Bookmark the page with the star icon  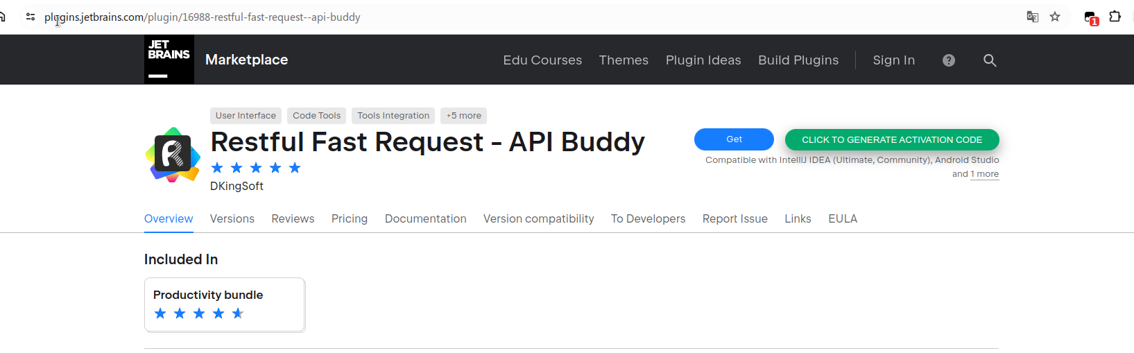coord(1055,17)
